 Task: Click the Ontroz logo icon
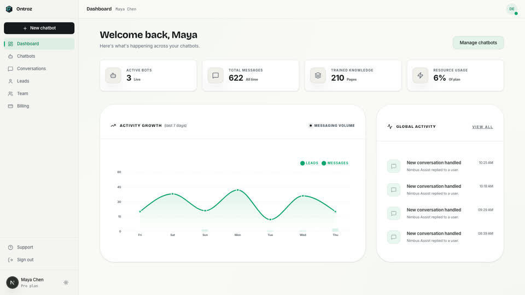click(9, 9)
